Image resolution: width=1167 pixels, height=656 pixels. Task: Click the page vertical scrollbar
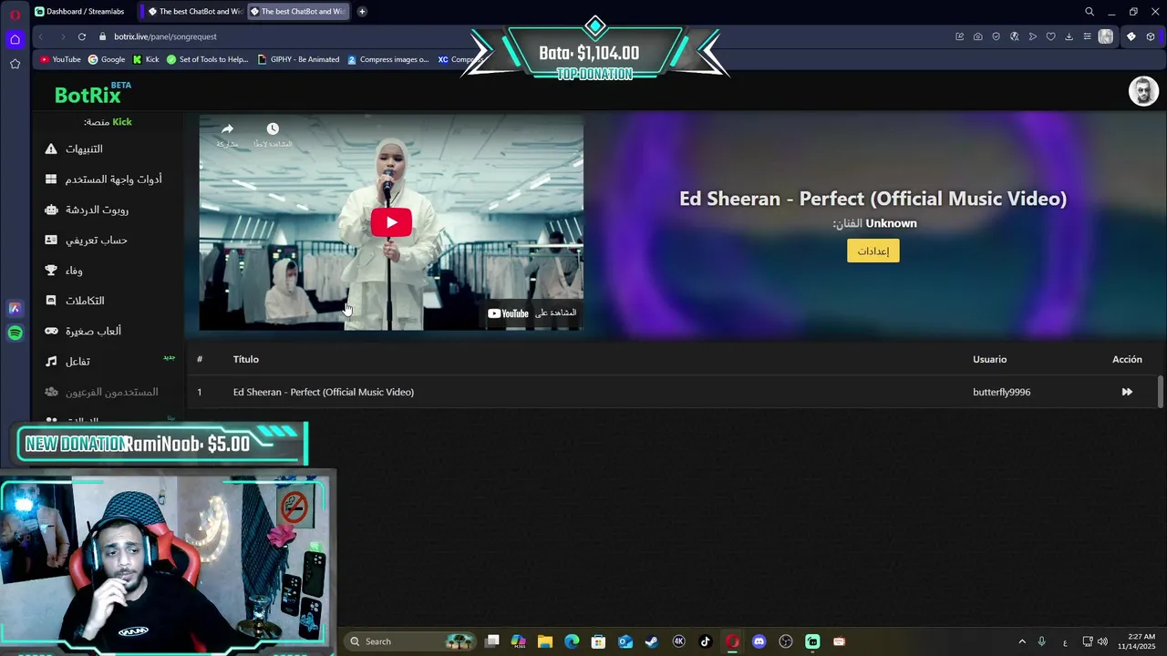(x=1161, y=392)
